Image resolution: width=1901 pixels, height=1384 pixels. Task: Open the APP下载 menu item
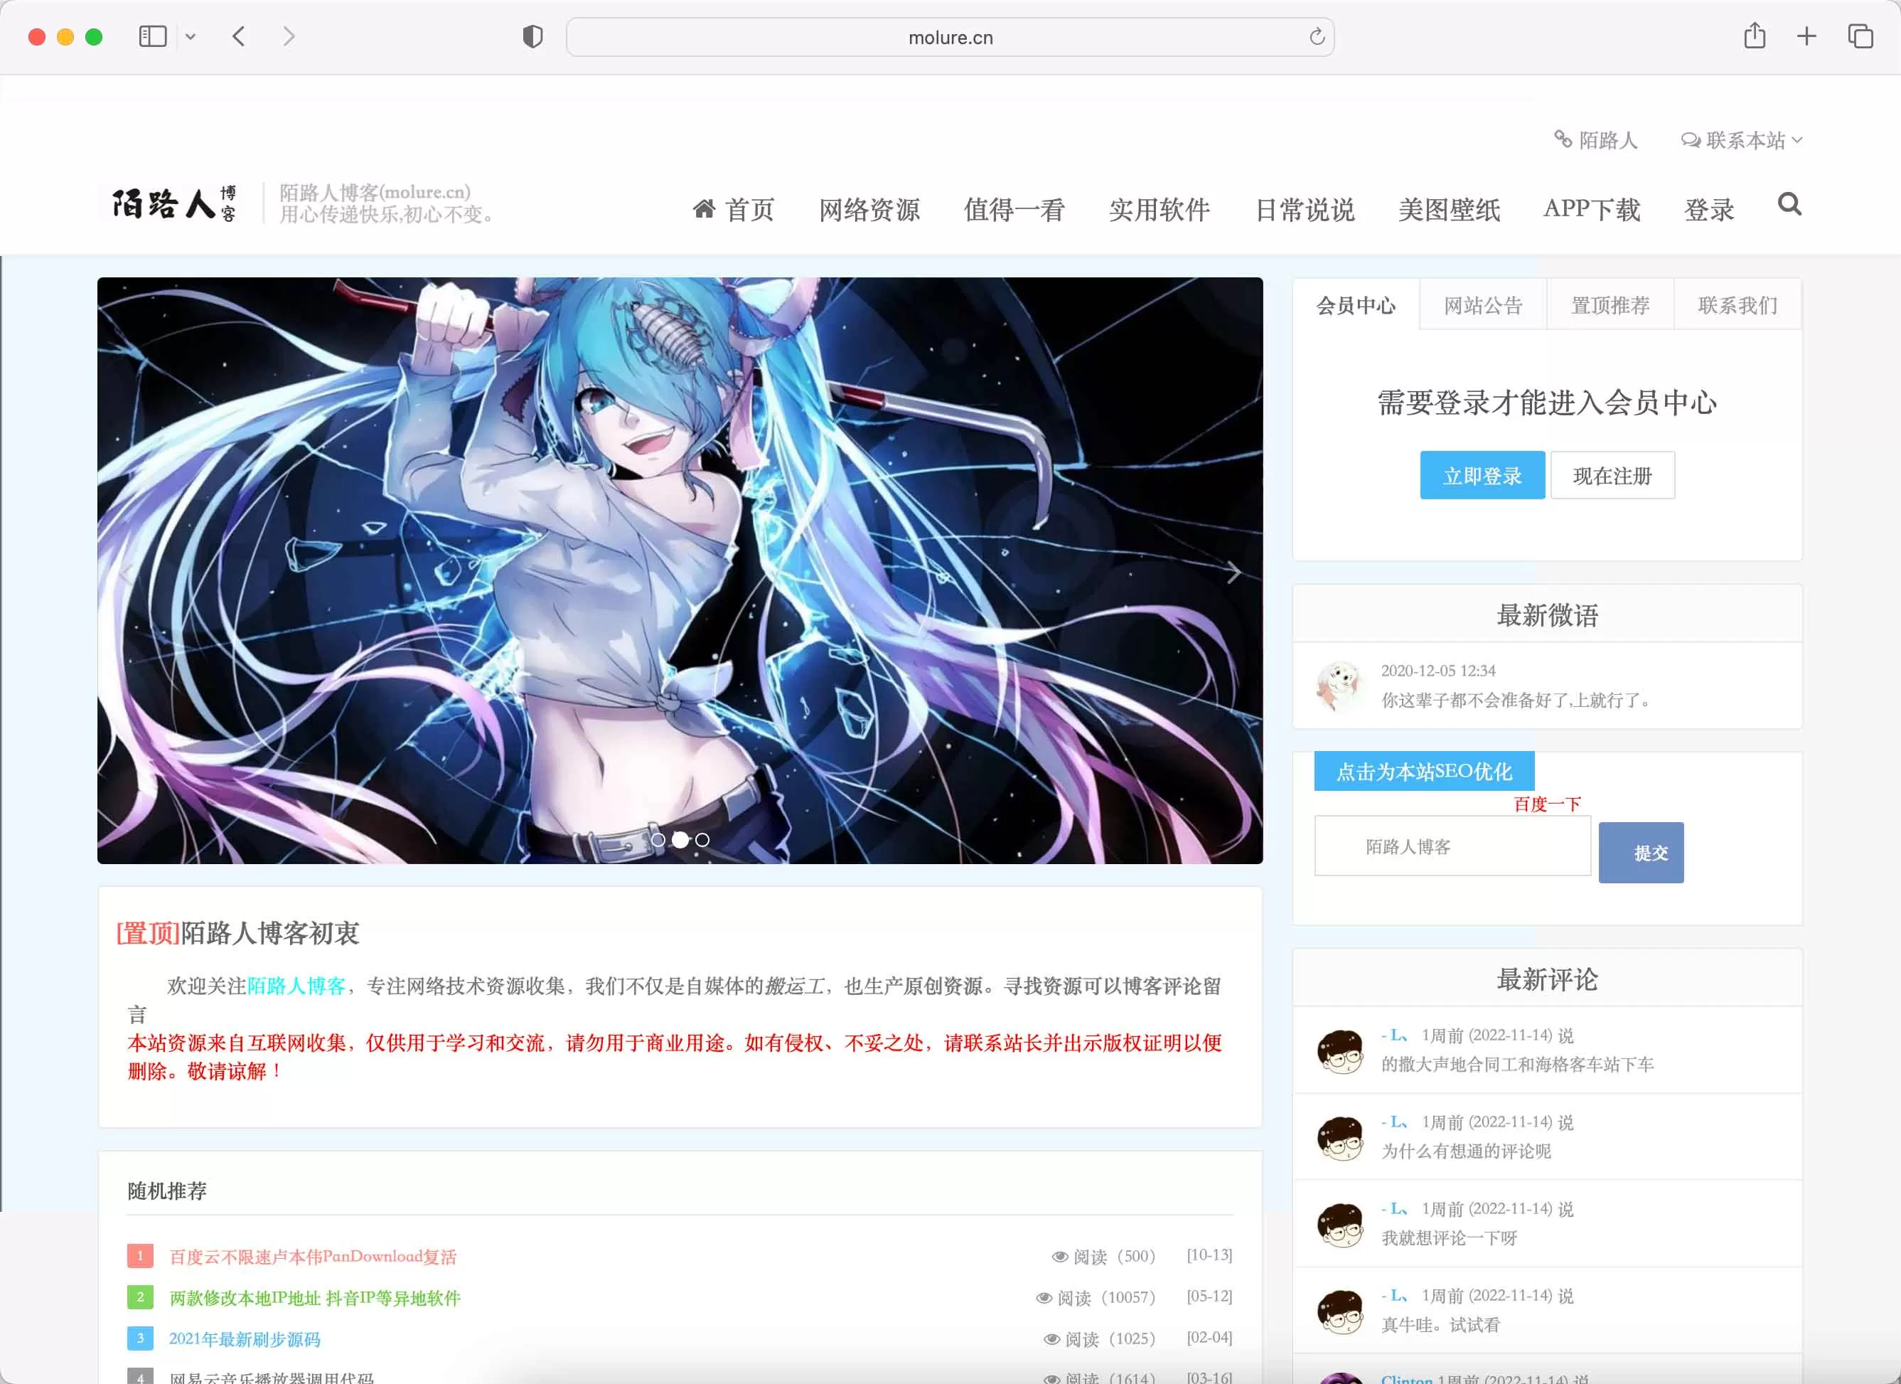point(1592,208)
